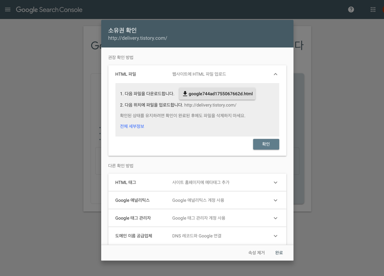Open the help question mark icon
The height and width of the screenshot is (276, 384).
coord(351,9)
